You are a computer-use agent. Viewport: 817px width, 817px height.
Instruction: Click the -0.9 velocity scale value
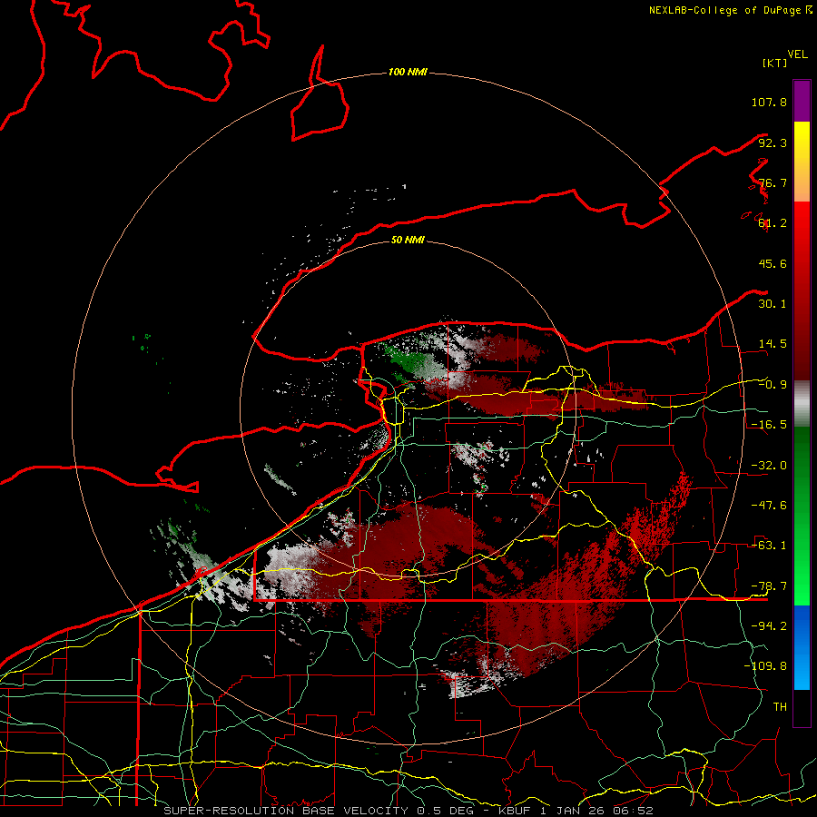coord(773,385)
